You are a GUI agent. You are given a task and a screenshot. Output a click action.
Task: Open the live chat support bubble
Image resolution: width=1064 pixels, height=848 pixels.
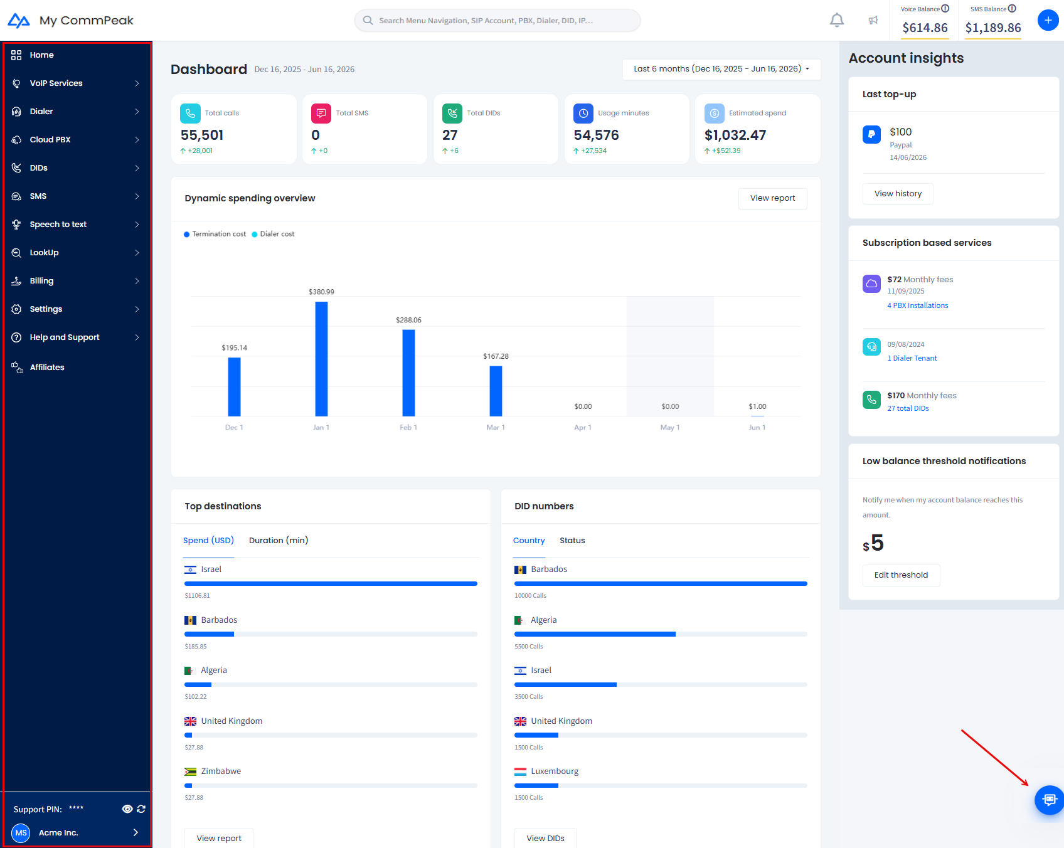[1049, 800]
